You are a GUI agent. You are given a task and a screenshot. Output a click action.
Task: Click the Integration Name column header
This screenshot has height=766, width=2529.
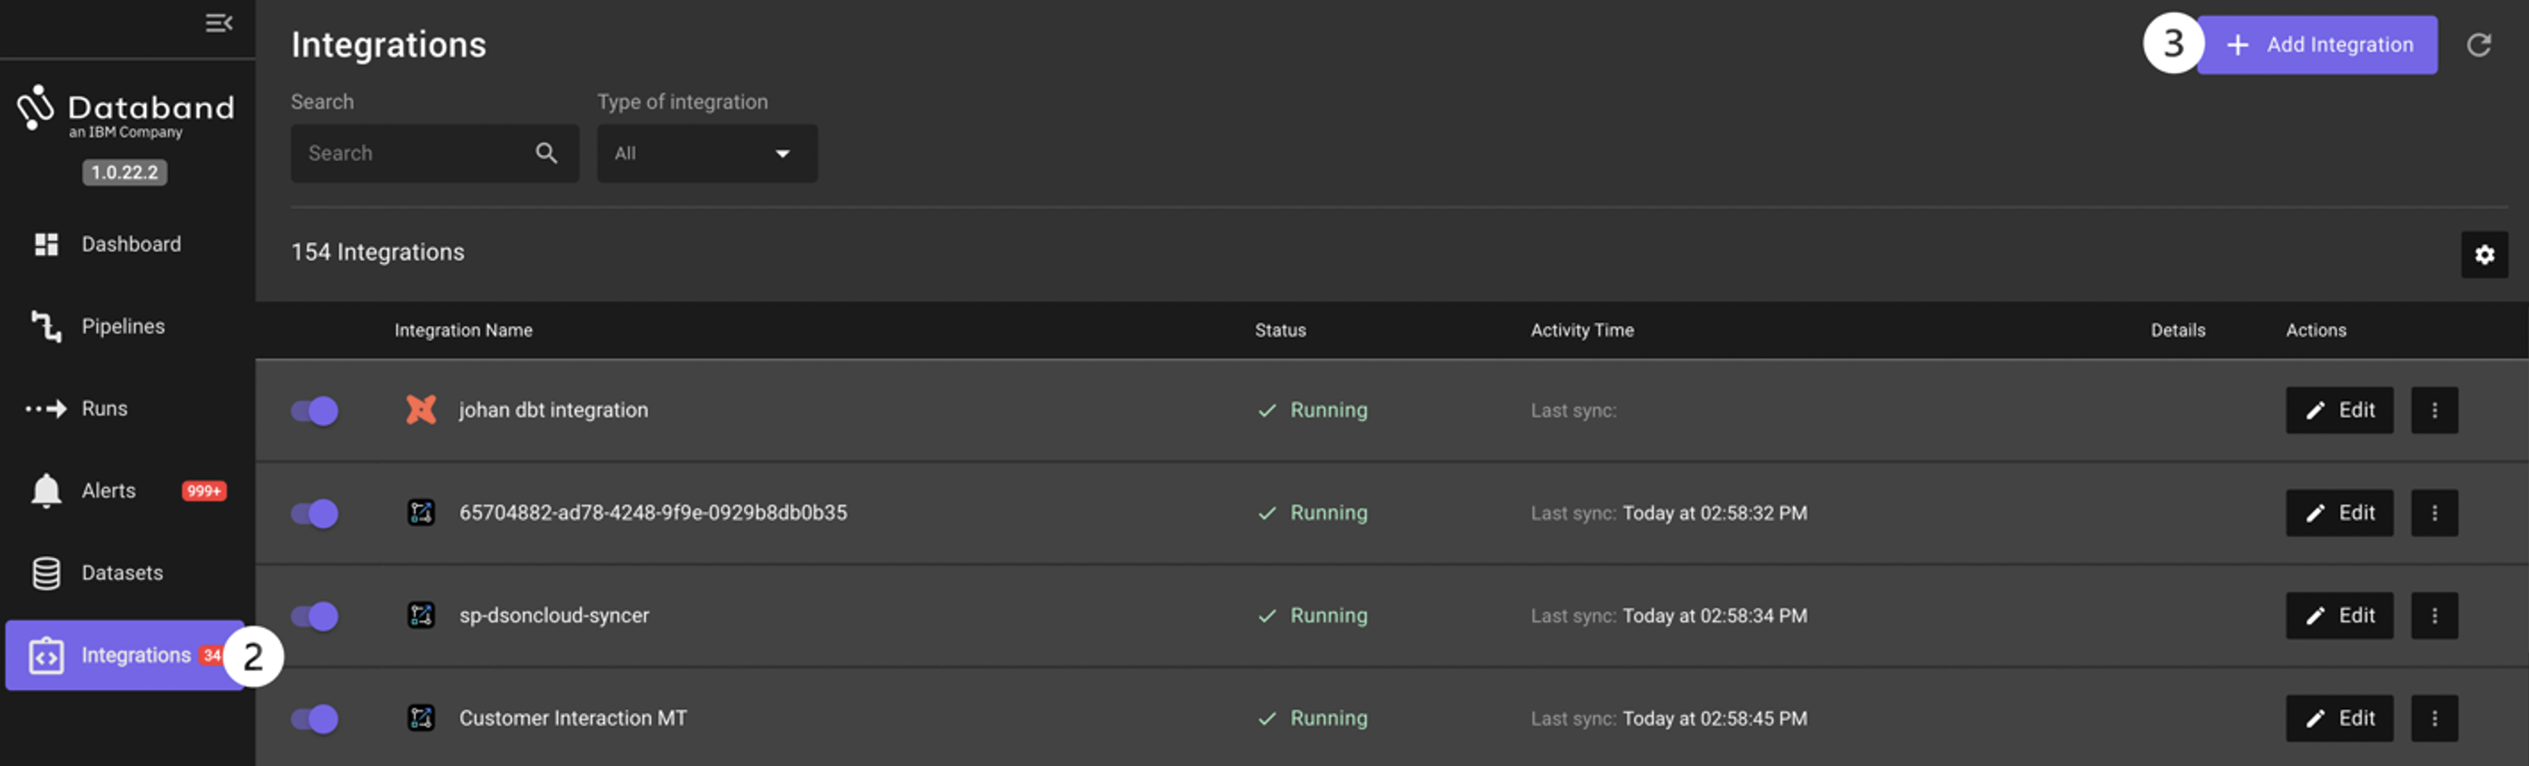click(x=463, y=330)
